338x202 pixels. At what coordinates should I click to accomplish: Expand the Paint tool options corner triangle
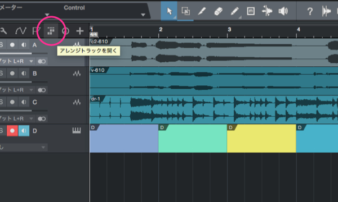240,17
